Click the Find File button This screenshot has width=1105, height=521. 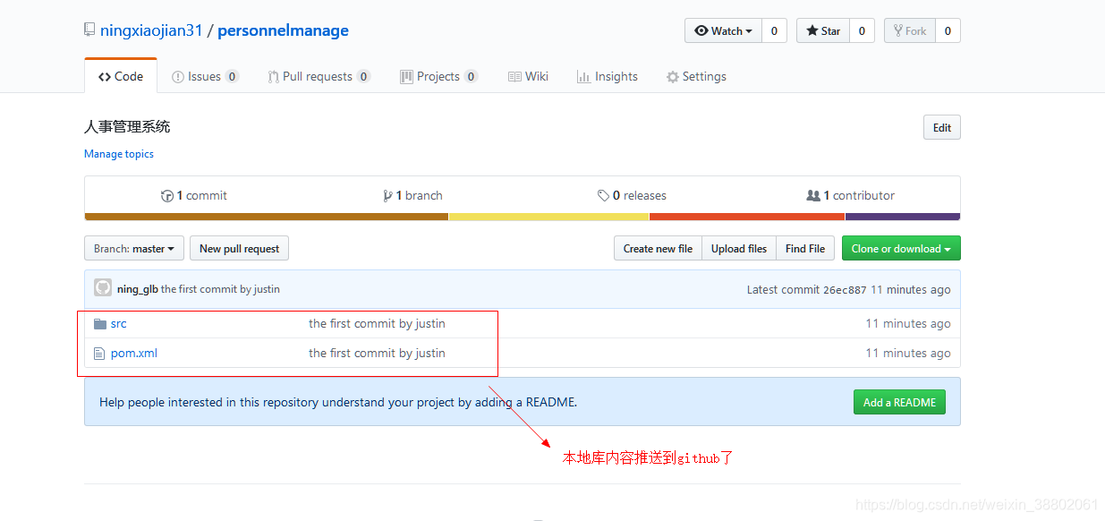[805, 249]
